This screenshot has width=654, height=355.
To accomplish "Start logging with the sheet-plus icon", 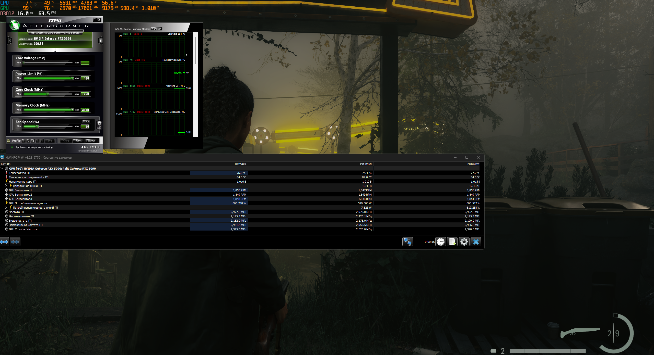I will [x=452, y=242].
